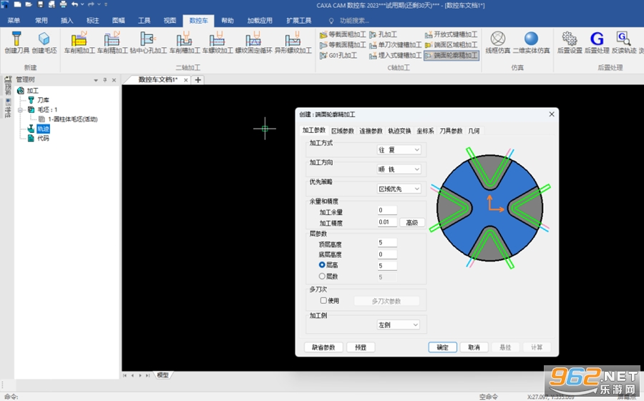Viewport: 644px width, 401px height.
Task: Open the 常用 ribbon tab
Action: (x=41, y=20)
